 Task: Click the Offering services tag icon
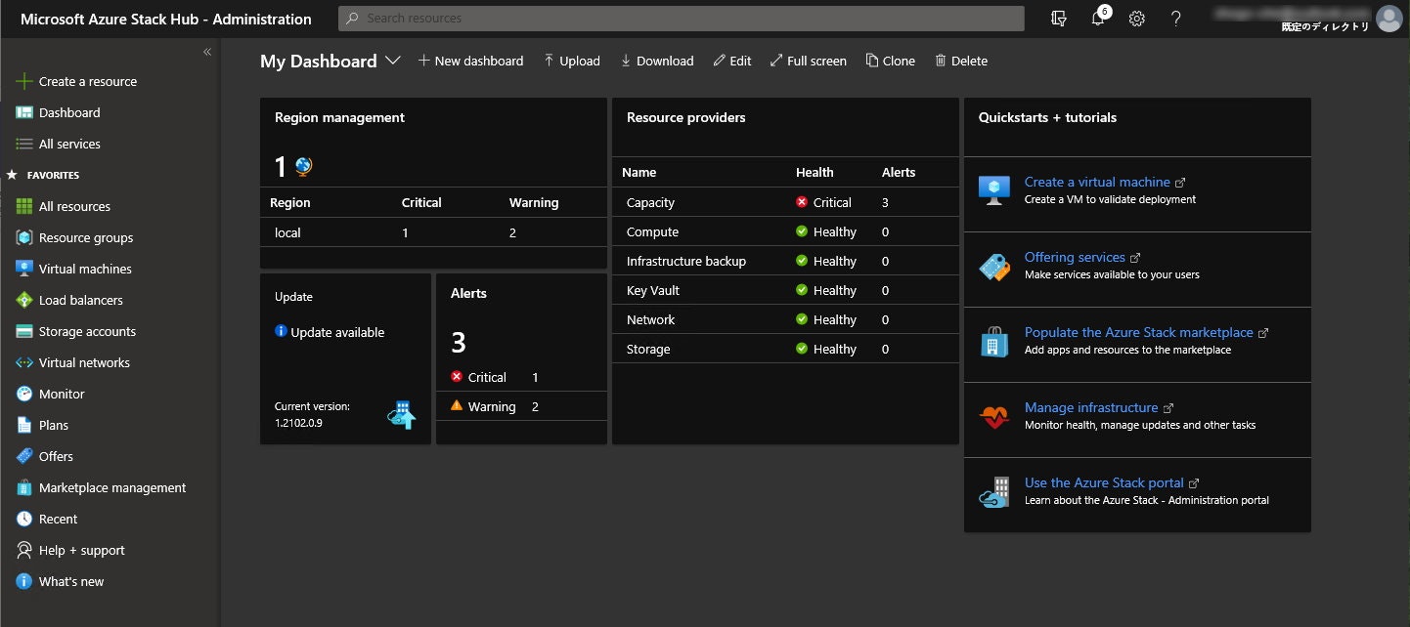click(x=994, y=267)
